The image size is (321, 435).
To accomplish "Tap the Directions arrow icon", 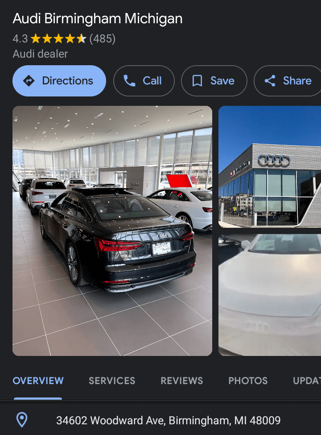I will pos(29,81).
